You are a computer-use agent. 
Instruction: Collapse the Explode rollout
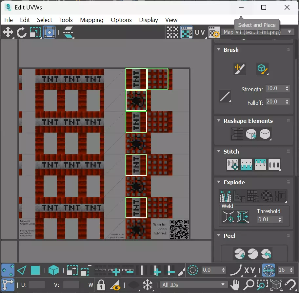[x=219, y=182]
